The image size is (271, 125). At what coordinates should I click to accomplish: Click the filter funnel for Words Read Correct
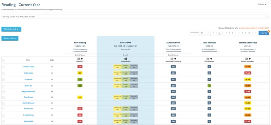175,59
